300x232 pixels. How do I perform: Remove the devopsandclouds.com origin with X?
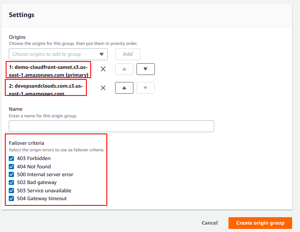(x=103, y=88)
